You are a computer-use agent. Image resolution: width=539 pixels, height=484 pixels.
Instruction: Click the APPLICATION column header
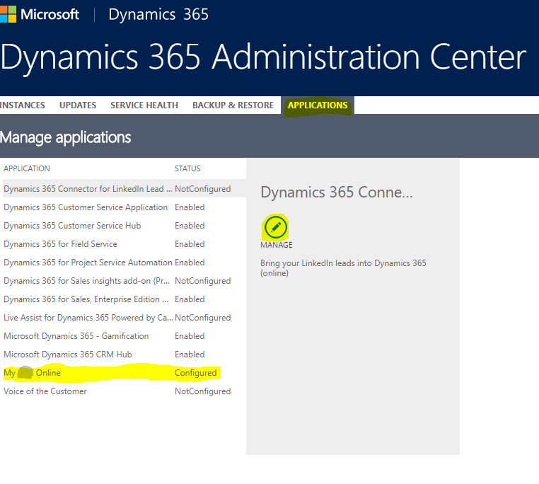[27, 168]
